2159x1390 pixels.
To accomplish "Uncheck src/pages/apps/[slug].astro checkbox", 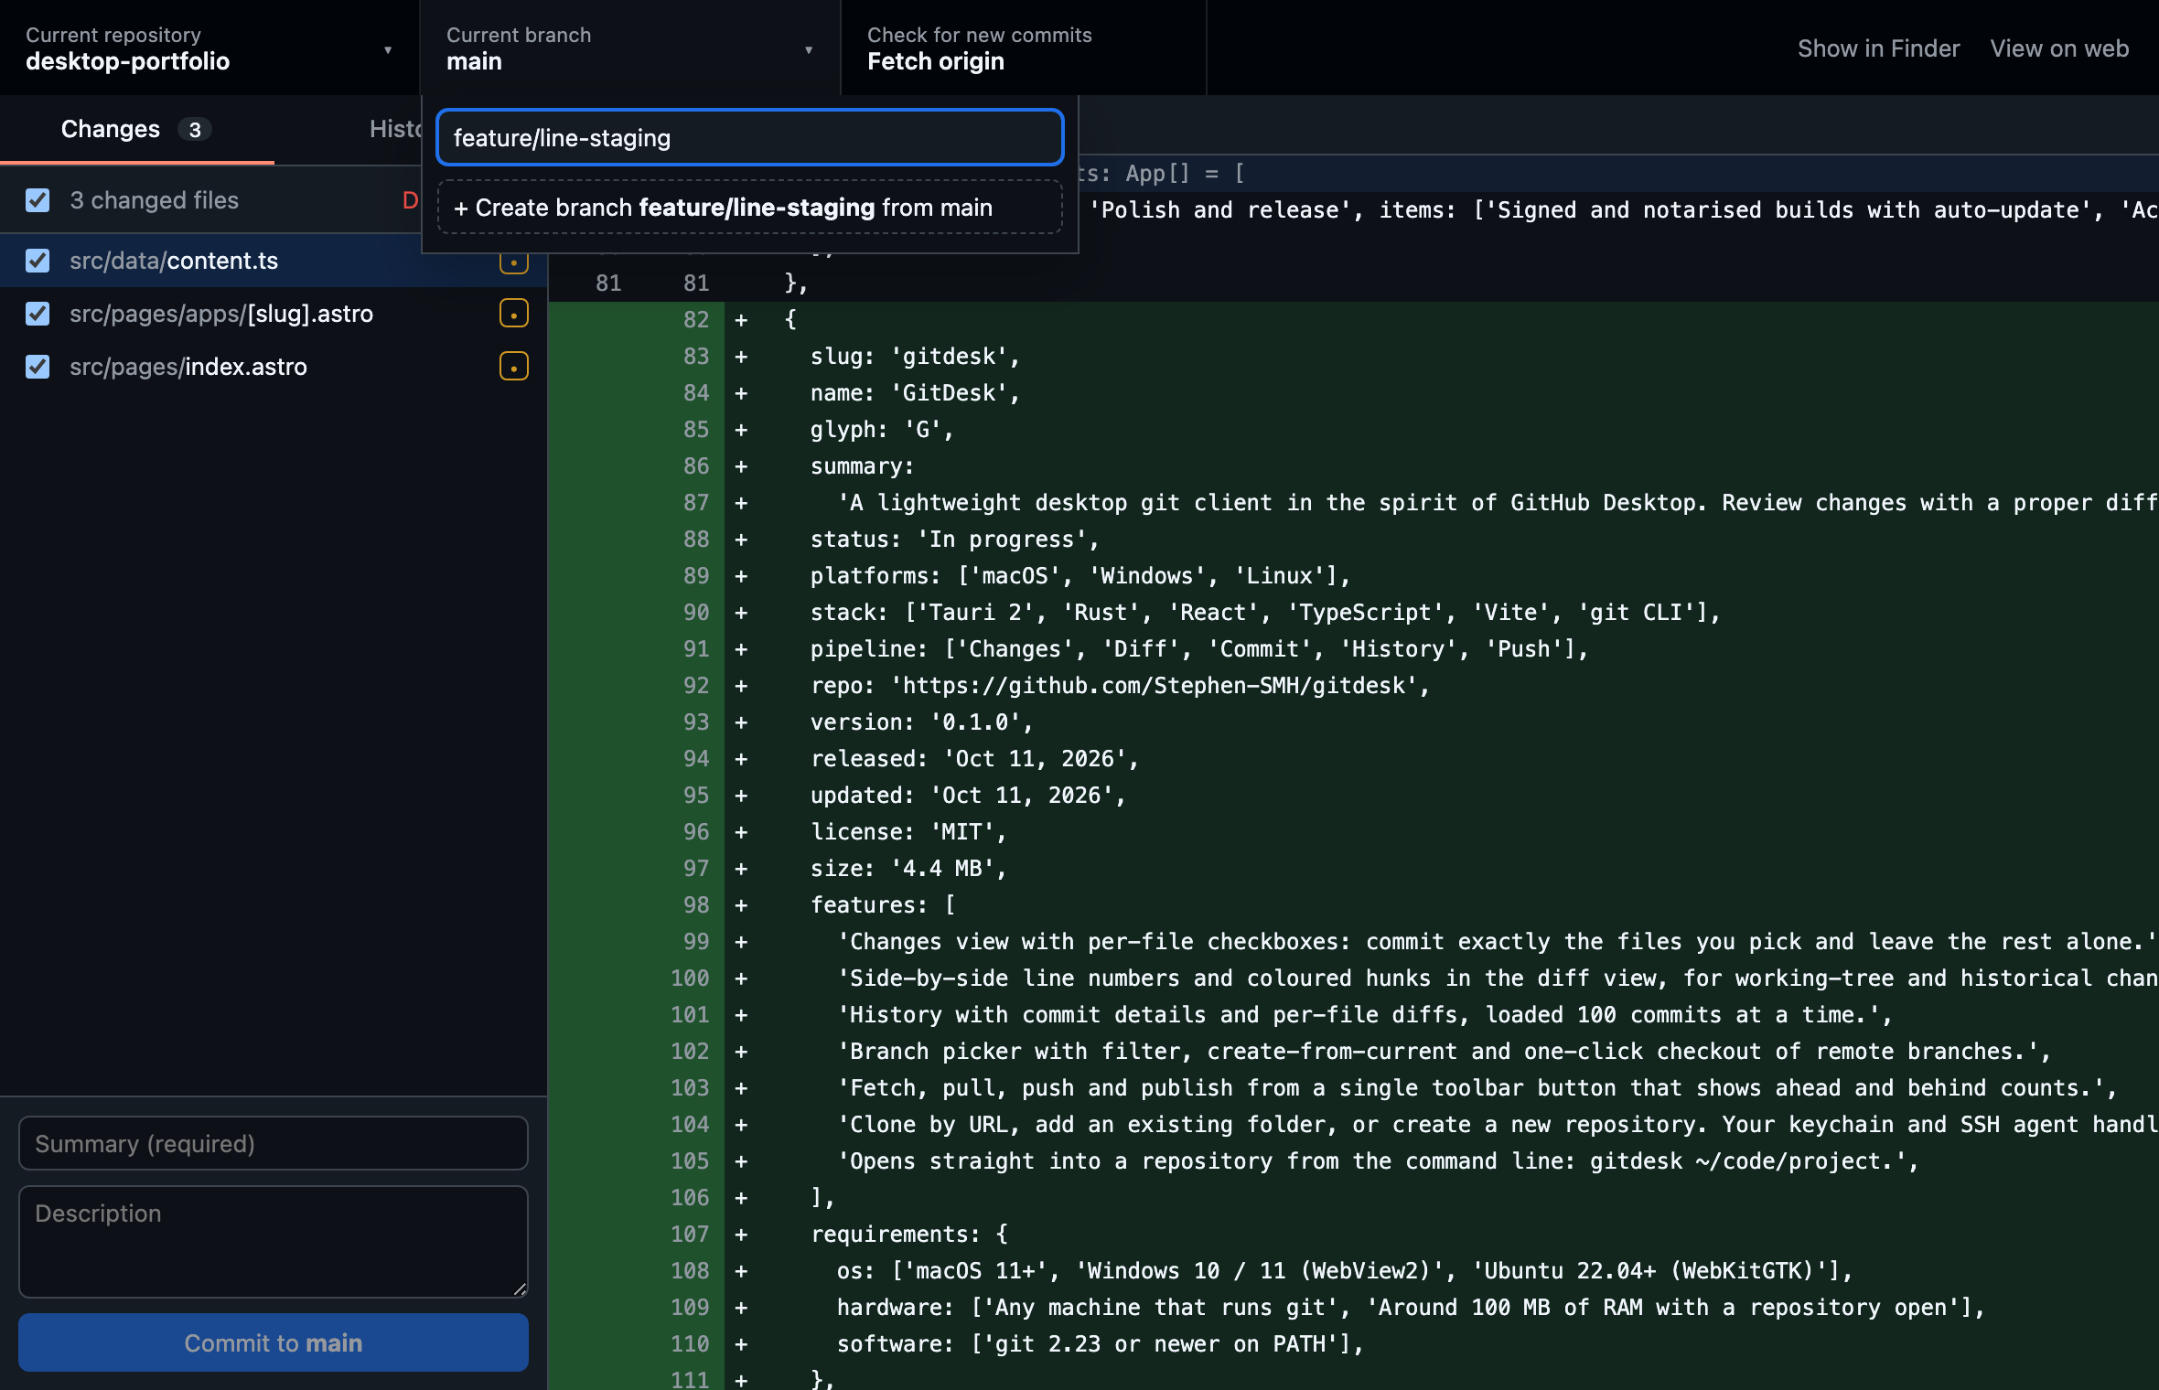I will point(38,314).
